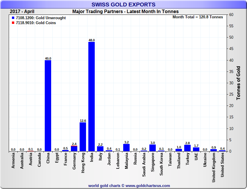Click the Germany bar with red top
This screenshot has height=189, width=247.
[74, 149]
